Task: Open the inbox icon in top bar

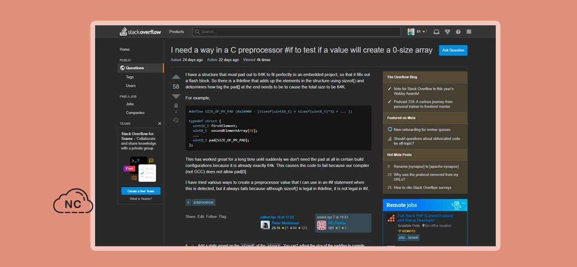Action: [436, 32]
